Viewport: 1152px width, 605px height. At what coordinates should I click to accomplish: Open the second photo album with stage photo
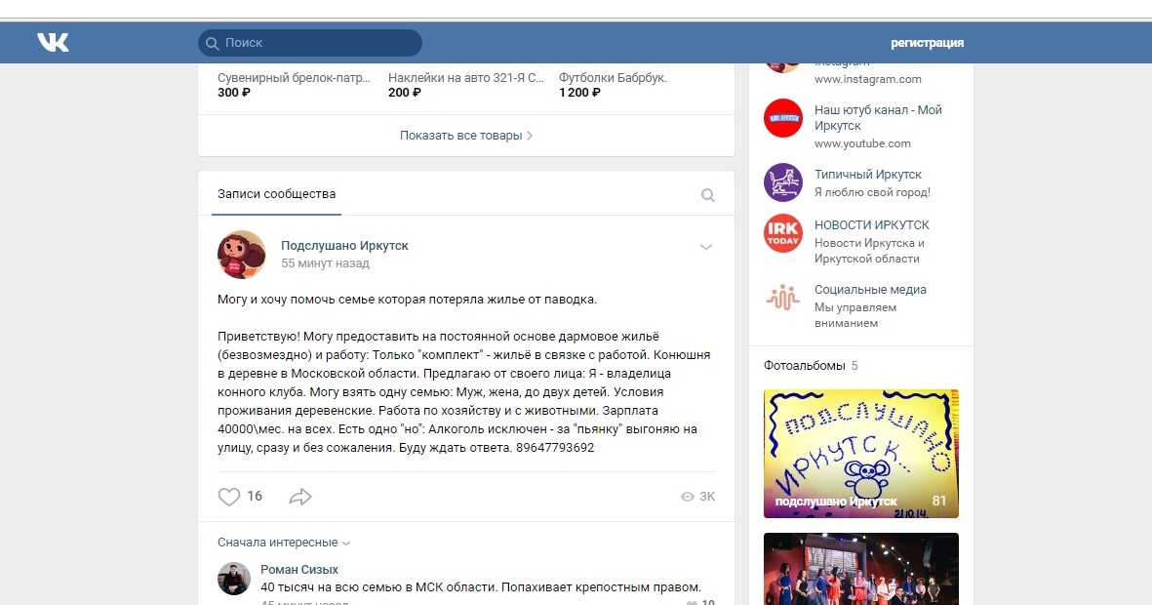(861, 569)
